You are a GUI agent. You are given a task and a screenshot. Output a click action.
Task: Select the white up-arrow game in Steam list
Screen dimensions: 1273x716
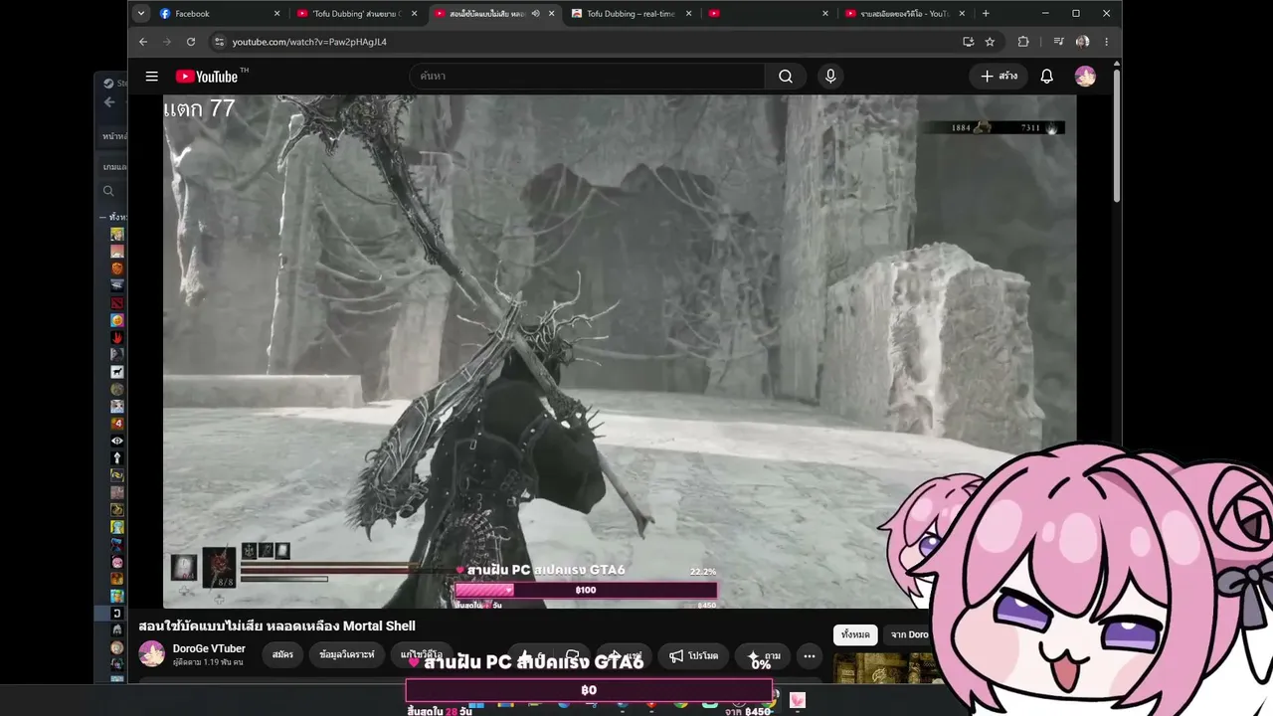(x=117, y=457)
